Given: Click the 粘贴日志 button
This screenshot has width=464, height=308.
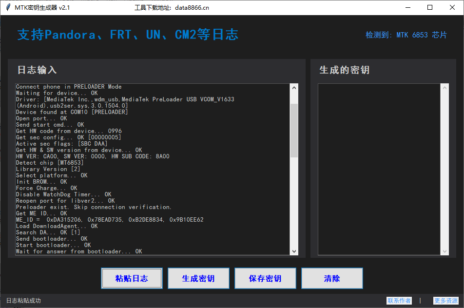Looking at the screenshot, I should pyautogui.click(x=132, y=278).
